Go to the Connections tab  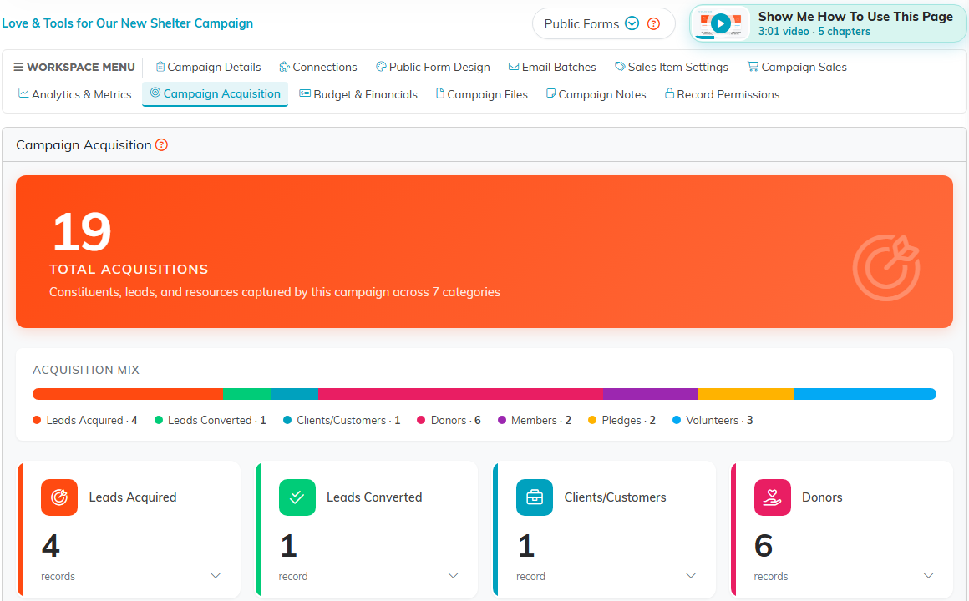[x=318, y=67]
